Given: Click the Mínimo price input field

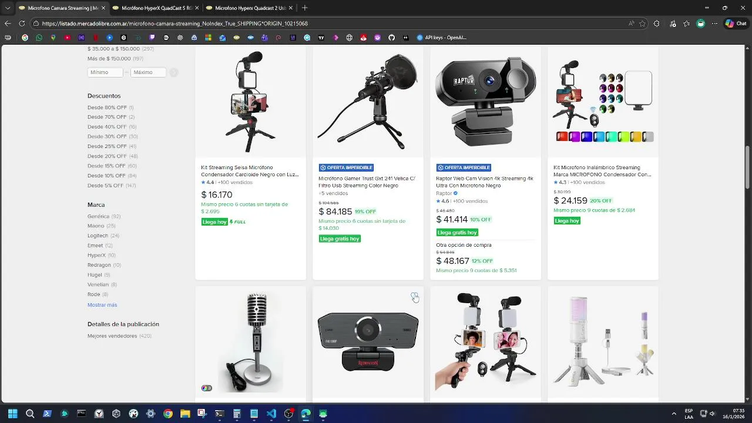Looking at the screenshot, I should [105, 72].
